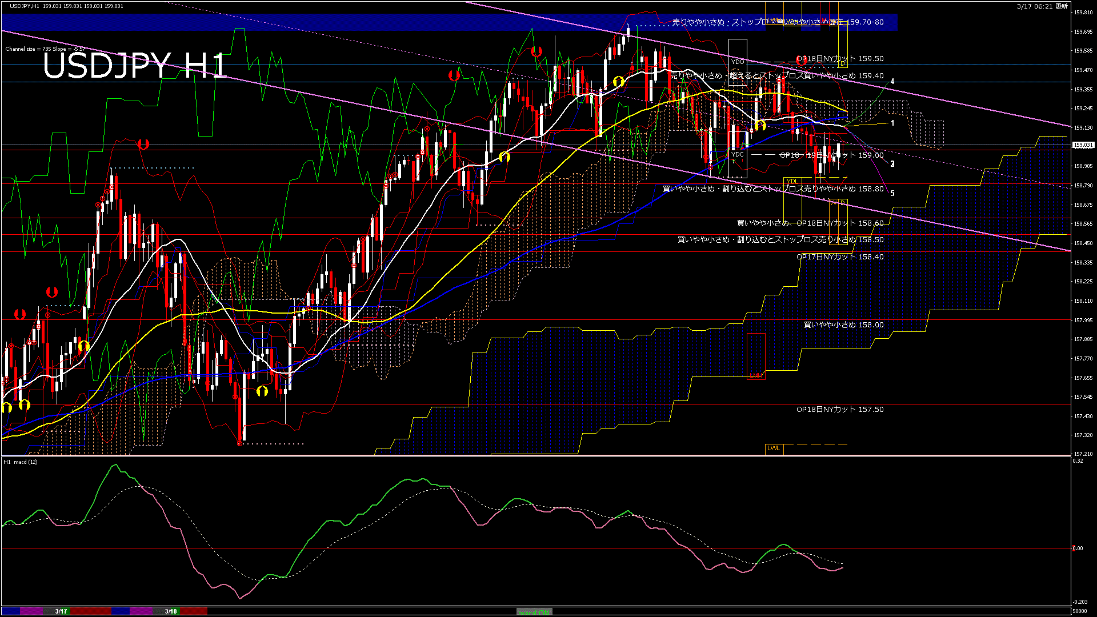Viewport: 1097px width, 617px height.
Task: Select projection line endpoint labeled 1
Action: pyautogui.click(x=892, y=123)
